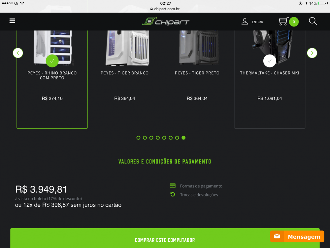The width and height of the screenshot is (330, 248).
Task: Click the Chipart logo
Action: (x=166, y=22)
